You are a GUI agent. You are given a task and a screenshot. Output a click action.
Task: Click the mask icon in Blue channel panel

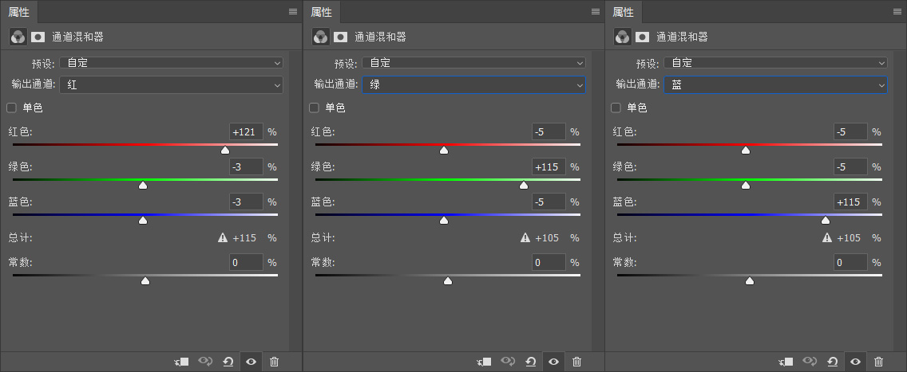[x=642, y=37]
